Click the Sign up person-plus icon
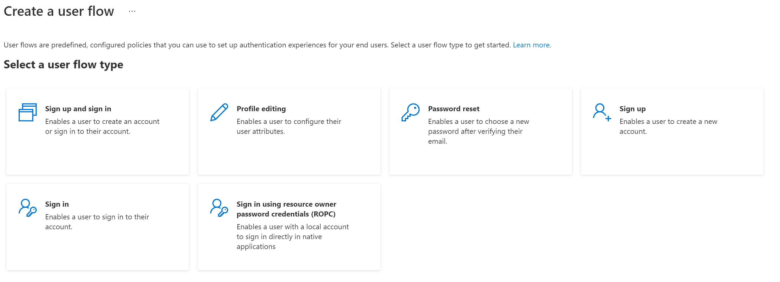This screenshot has height=282, width=780. [x=602, y=112]
